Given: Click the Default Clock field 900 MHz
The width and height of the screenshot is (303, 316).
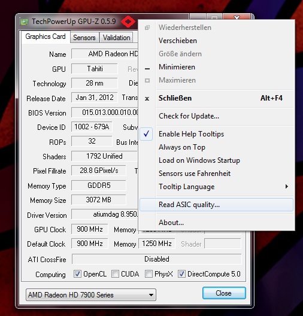Looking at the screenshot, I should (90, 244).
